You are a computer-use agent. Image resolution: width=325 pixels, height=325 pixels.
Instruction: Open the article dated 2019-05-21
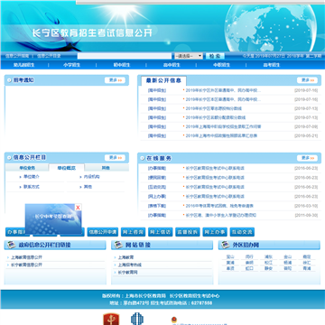click(221, 136)
